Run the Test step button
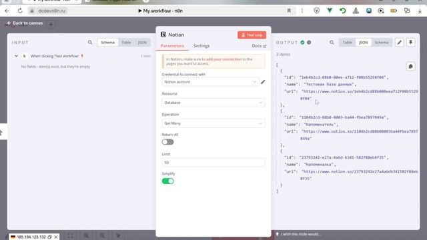Image resolution: width=427 pixels, height=240 pixels. 252,35
